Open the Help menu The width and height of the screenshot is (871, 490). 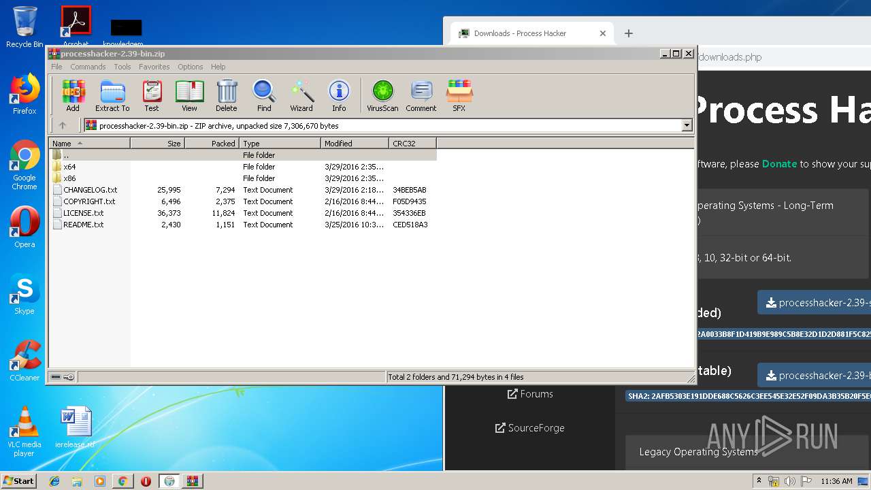[218, 67]
